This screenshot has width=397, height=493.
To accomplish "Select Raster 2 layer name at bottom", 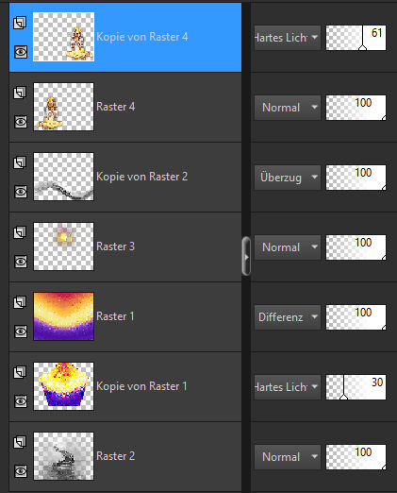I will (116, 456).
